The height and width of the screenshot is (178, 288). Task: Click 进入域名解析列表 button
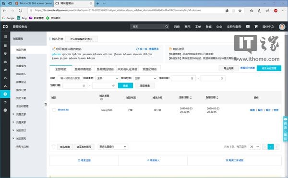pos(82,39)
